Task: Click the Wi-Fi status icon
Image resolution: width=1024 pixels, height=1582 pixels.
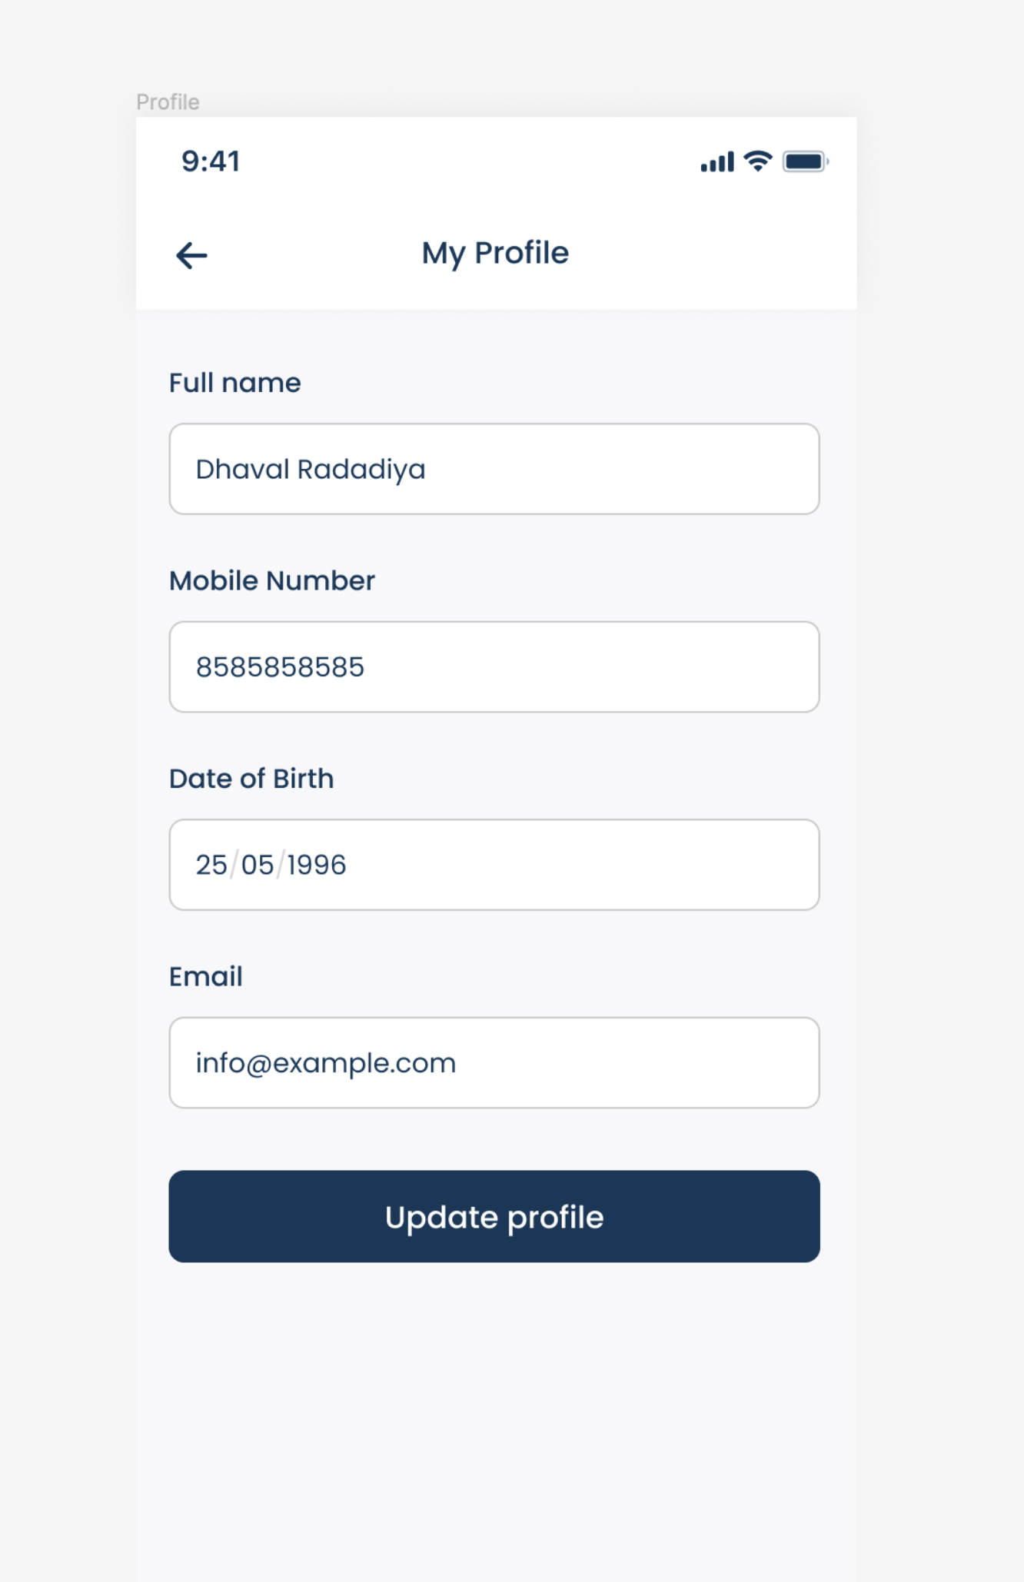Action: pos(758,161)
